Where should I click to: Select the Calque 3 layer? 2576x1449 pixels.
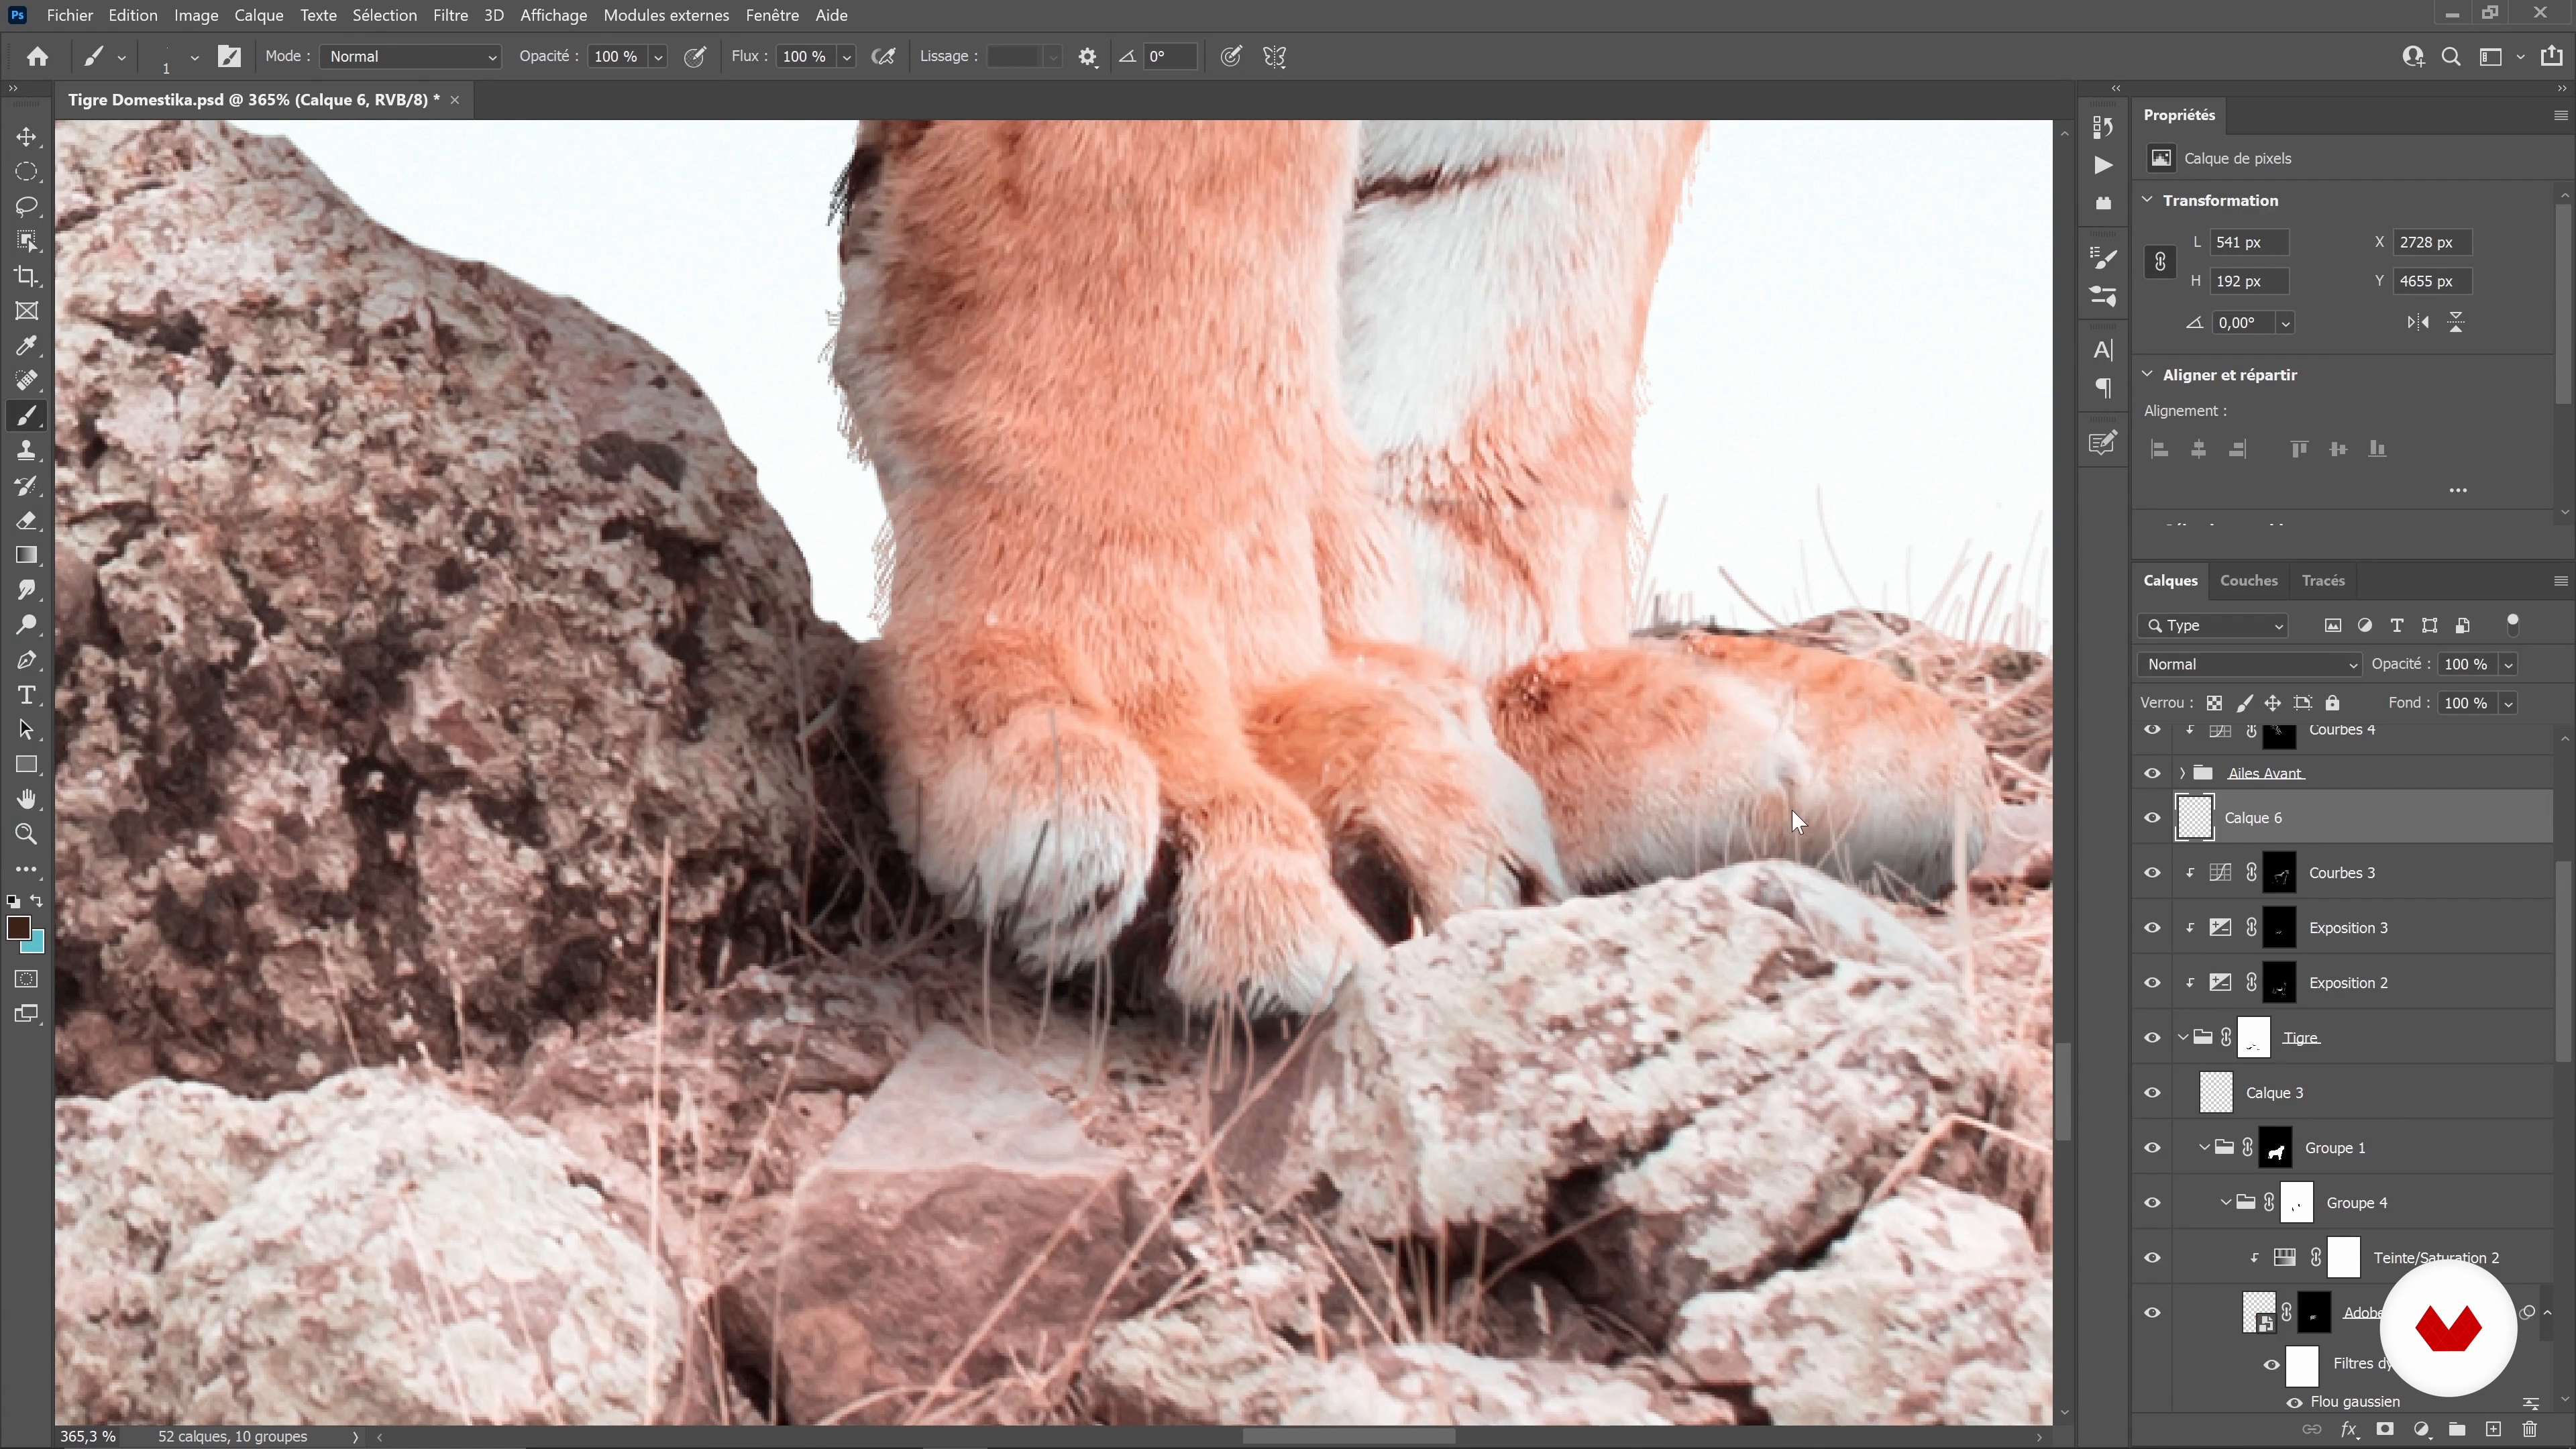point(2273,1093)
